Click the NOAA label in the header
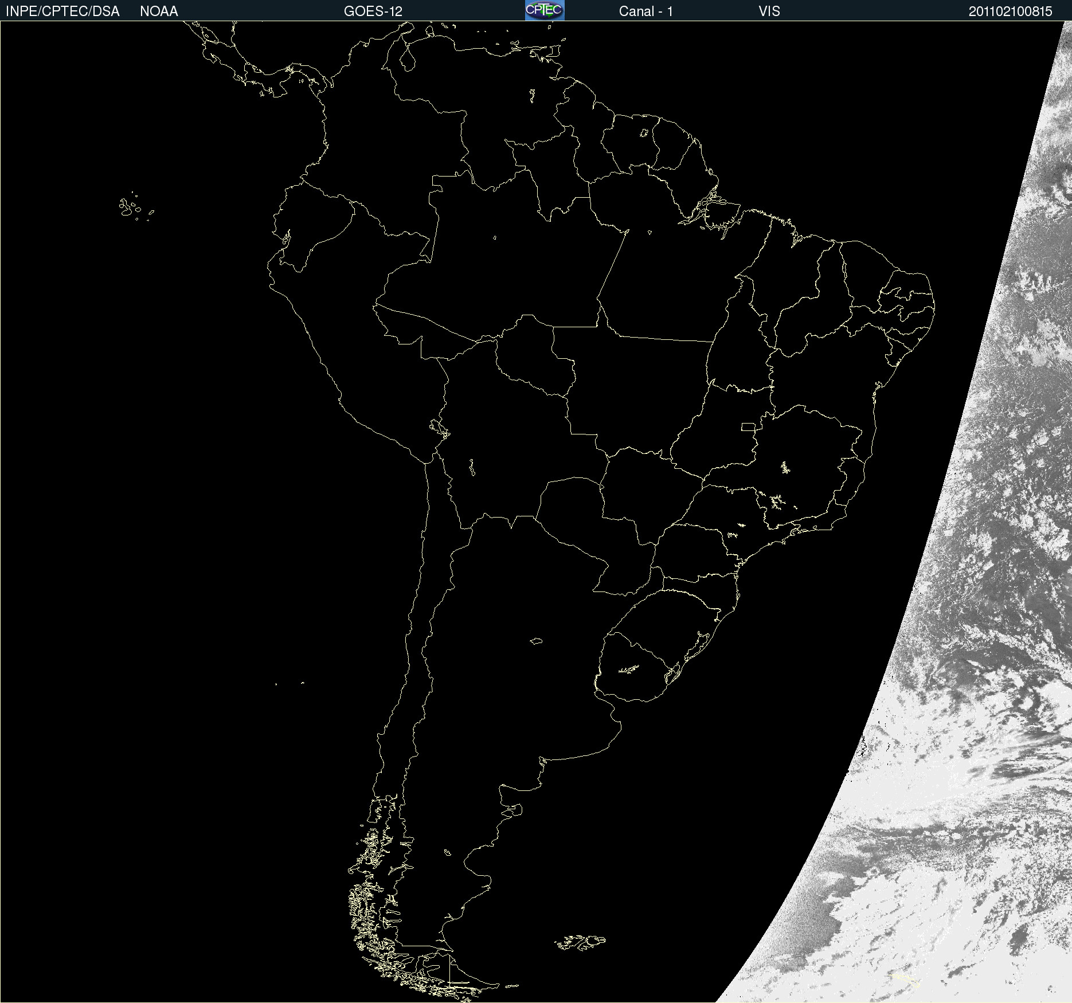The width and height of the screenshot is (1072, 1003). pos(159,11)
